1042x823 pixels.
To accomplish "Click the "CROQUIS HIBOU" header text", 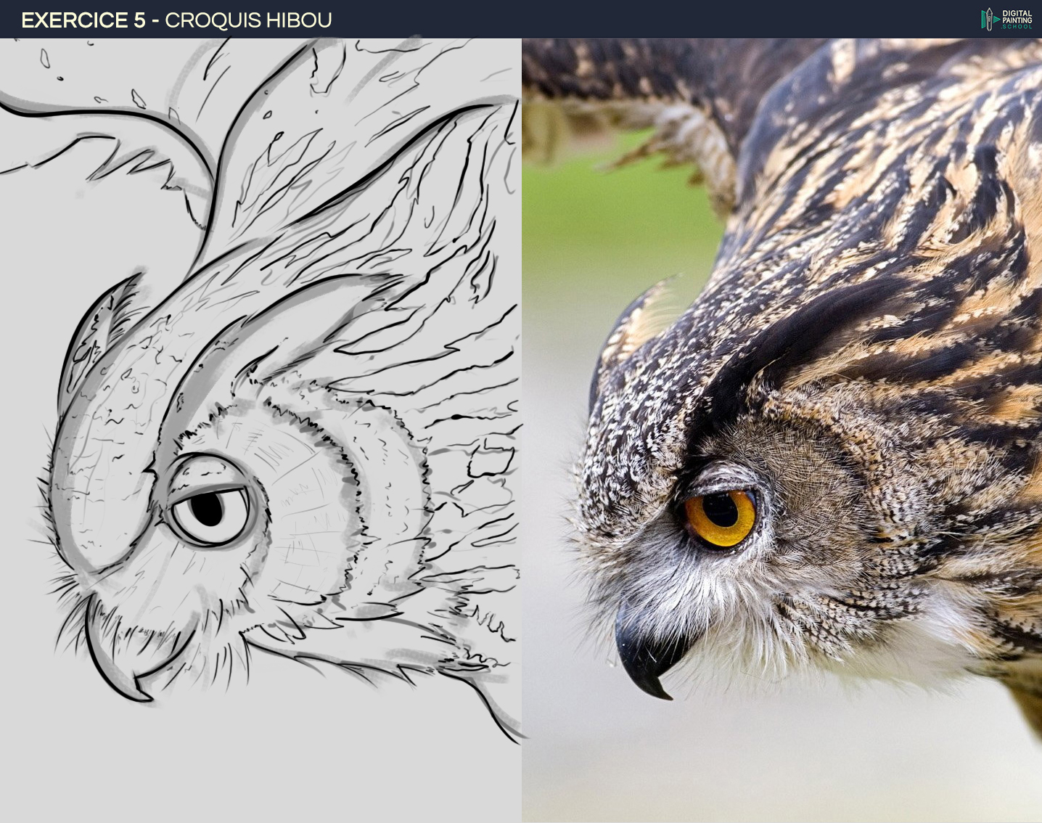I will point(248,20).
